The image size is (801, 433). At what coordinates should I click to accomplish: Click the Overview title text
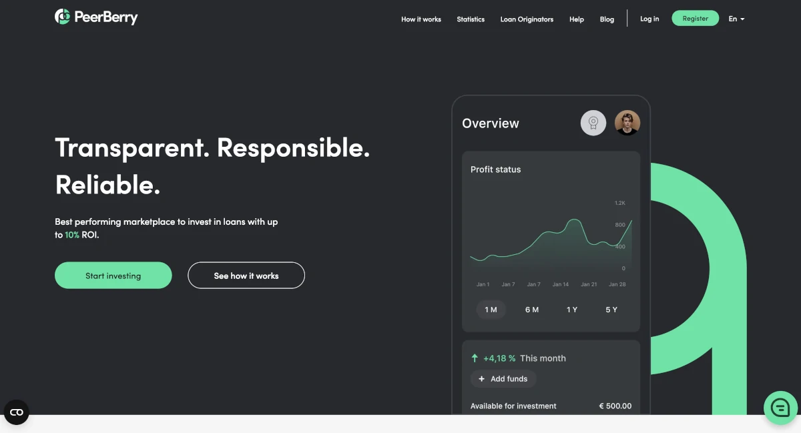[x=491, y=123]
